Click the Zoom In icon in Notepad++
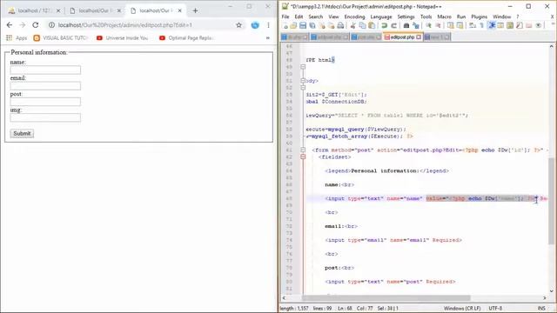This screenshot has width=557, height=313. pos(429,25)
